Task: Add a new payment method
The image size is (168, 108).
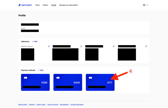Action: coord(41,70)
